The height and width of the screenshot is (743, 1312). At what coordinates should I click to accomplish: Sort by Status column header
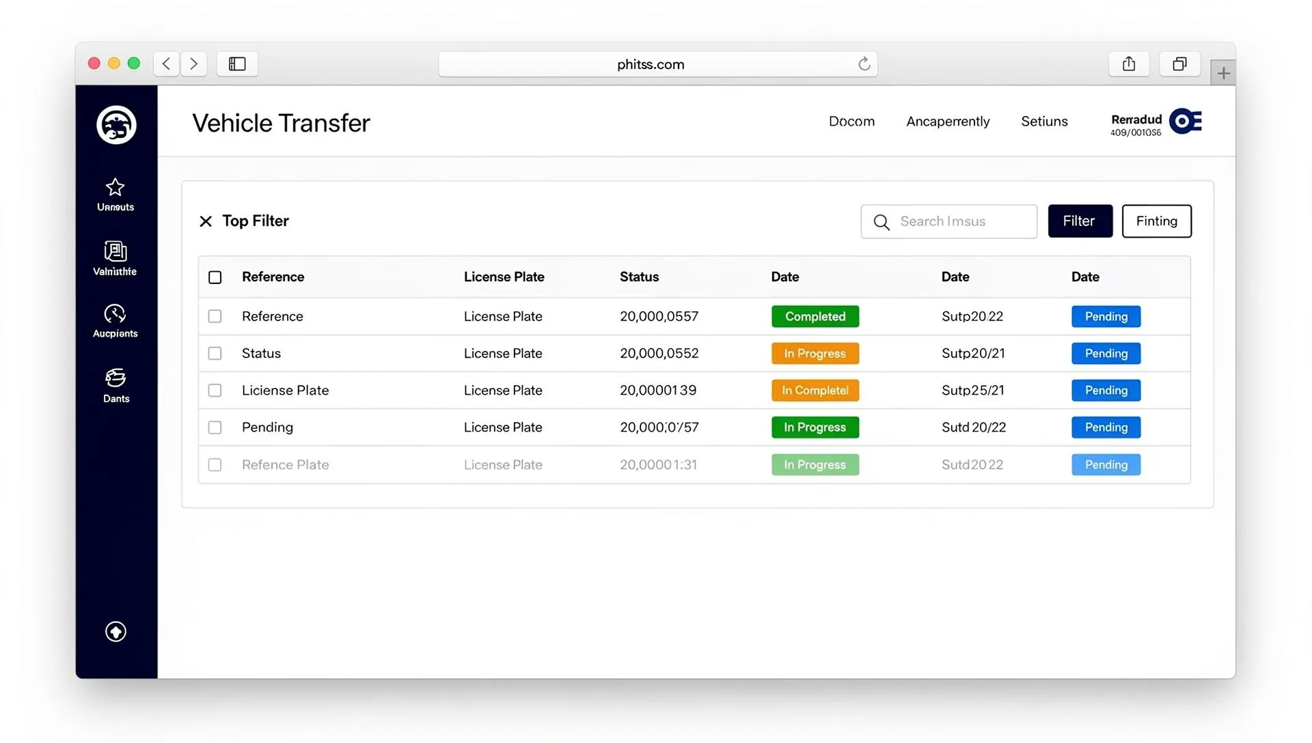click(x=639, y=277)
